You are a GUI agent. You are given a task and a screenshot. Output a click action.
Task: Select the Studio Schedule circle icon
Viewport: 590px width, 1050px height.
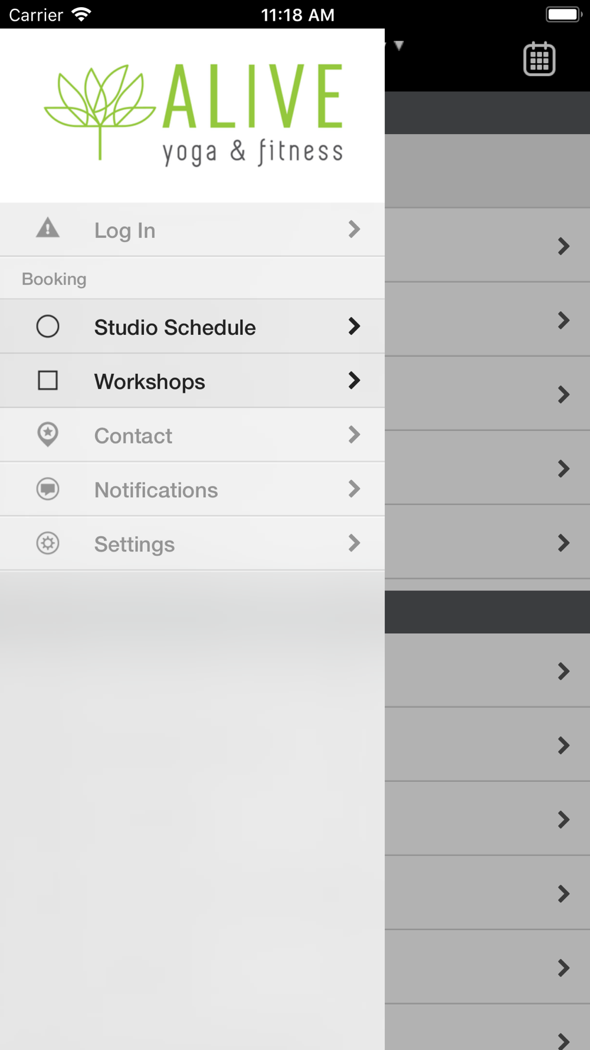click(x=48, y=326)
